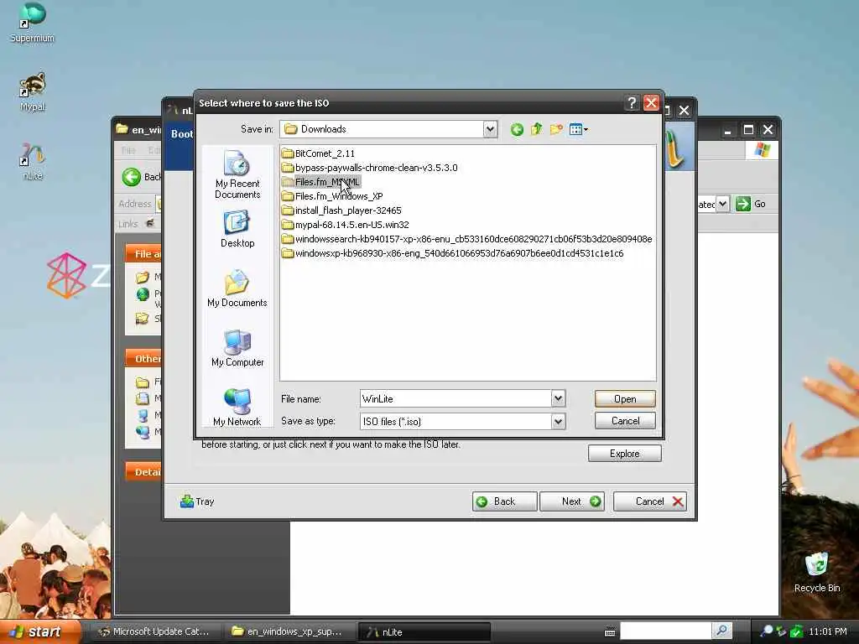Open Explorer address bar dropdown arrow
Image resolution: width=859 pixels, height=644 pixels.
click(x=722, y=204)
